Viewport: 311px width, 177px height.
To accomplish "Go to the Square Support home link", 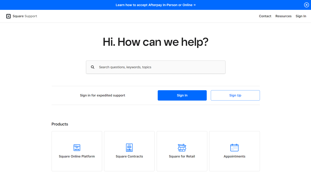I will [22, 16].
